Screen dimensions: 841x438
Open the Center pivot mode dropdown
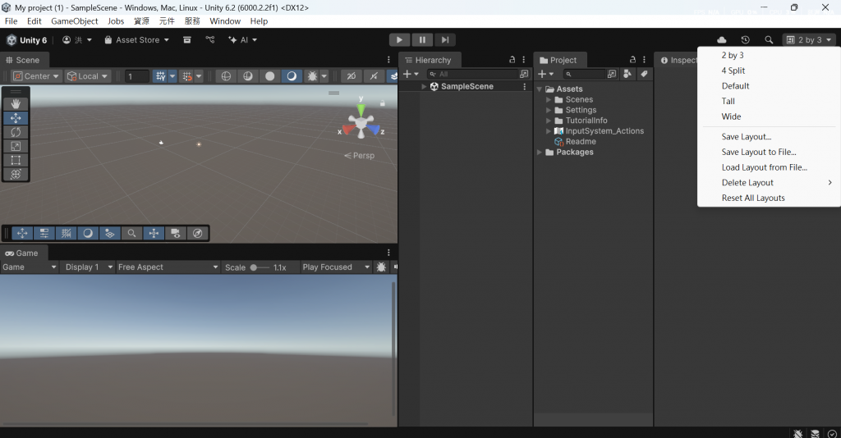pyautogui.click(x=35, y=76)
